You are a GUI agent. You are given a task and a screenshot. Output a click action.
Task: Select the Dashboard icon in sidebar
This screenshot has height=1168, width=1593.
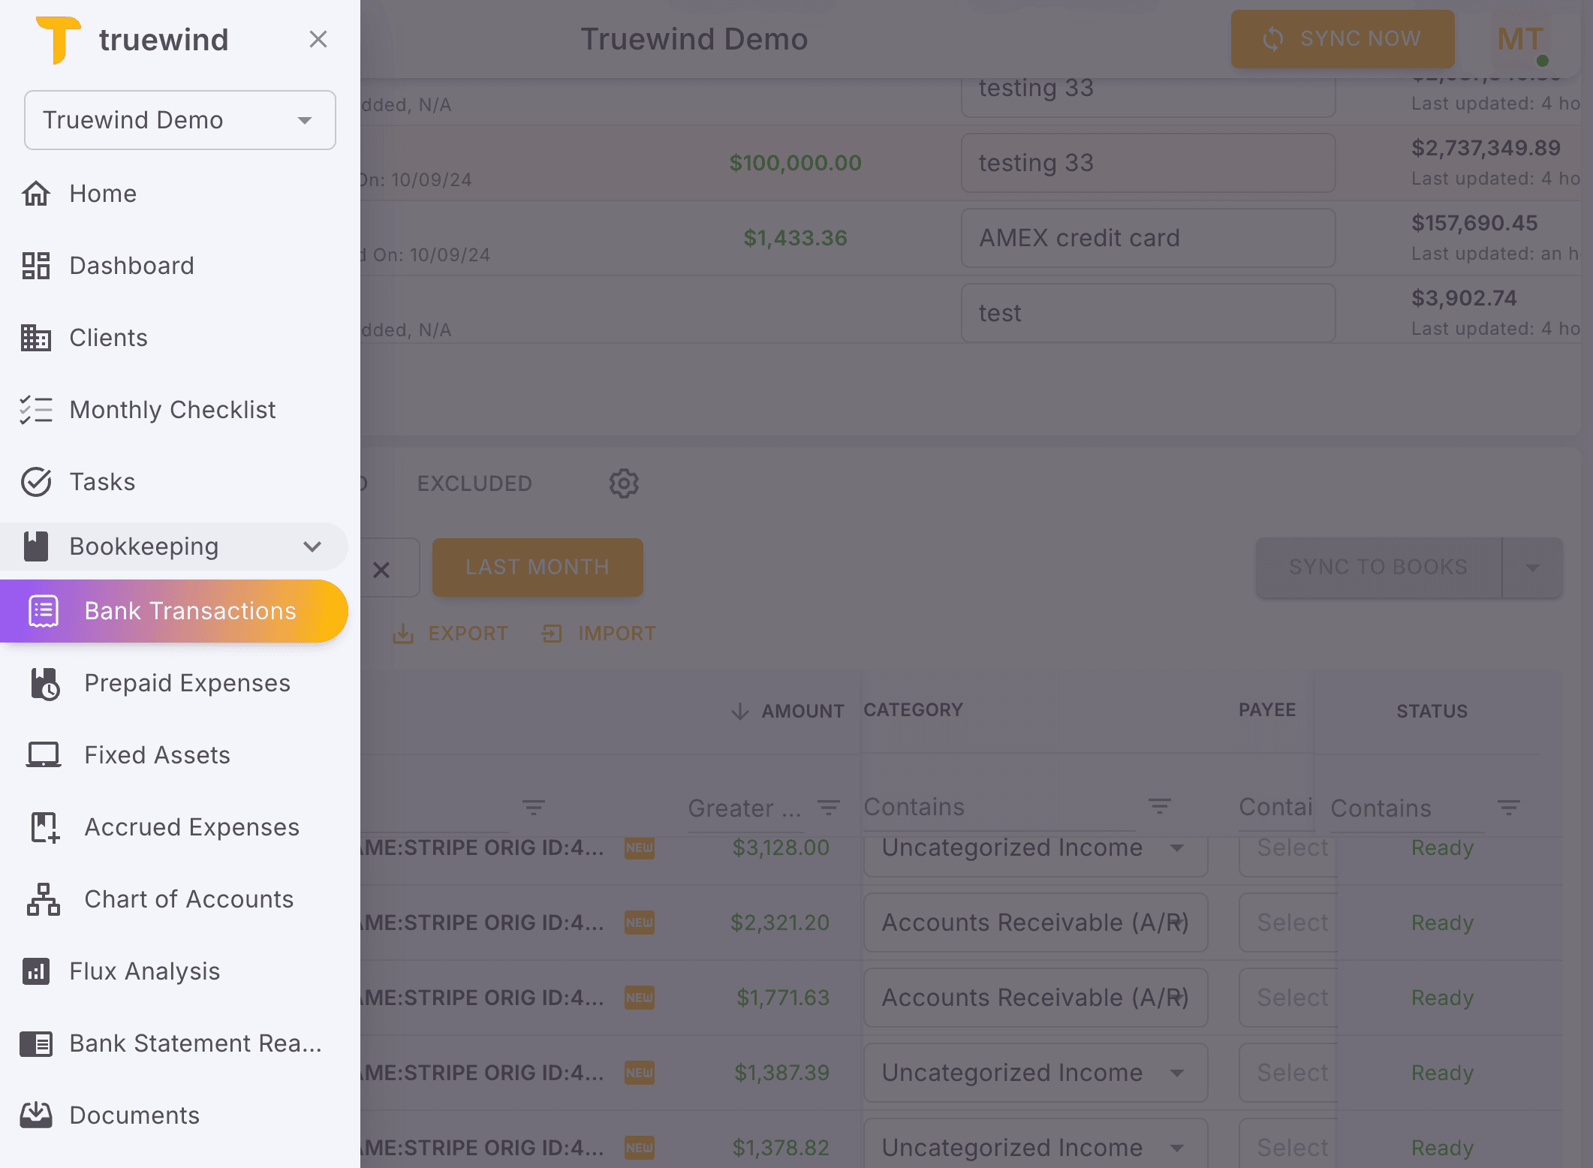coord(35,265)
